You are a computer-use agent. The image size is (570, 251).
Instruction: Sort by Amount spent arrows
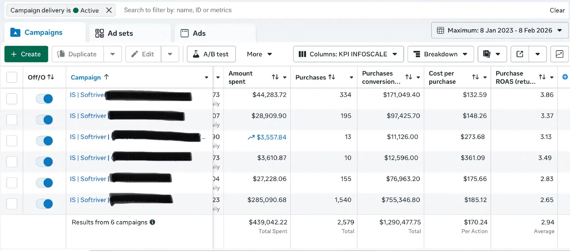275,77
